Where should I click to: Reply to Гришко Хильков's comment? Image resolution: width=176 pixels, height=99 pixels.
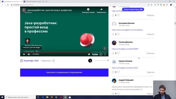[x=150, y=72]
